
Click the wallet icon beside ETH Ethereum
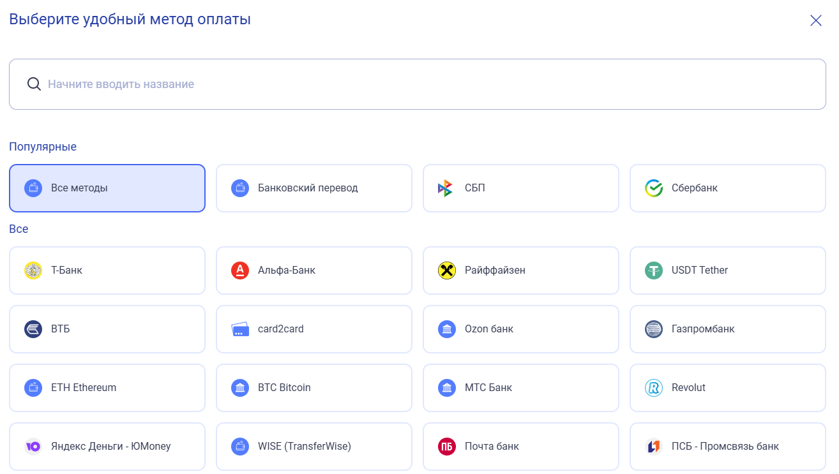33,388
